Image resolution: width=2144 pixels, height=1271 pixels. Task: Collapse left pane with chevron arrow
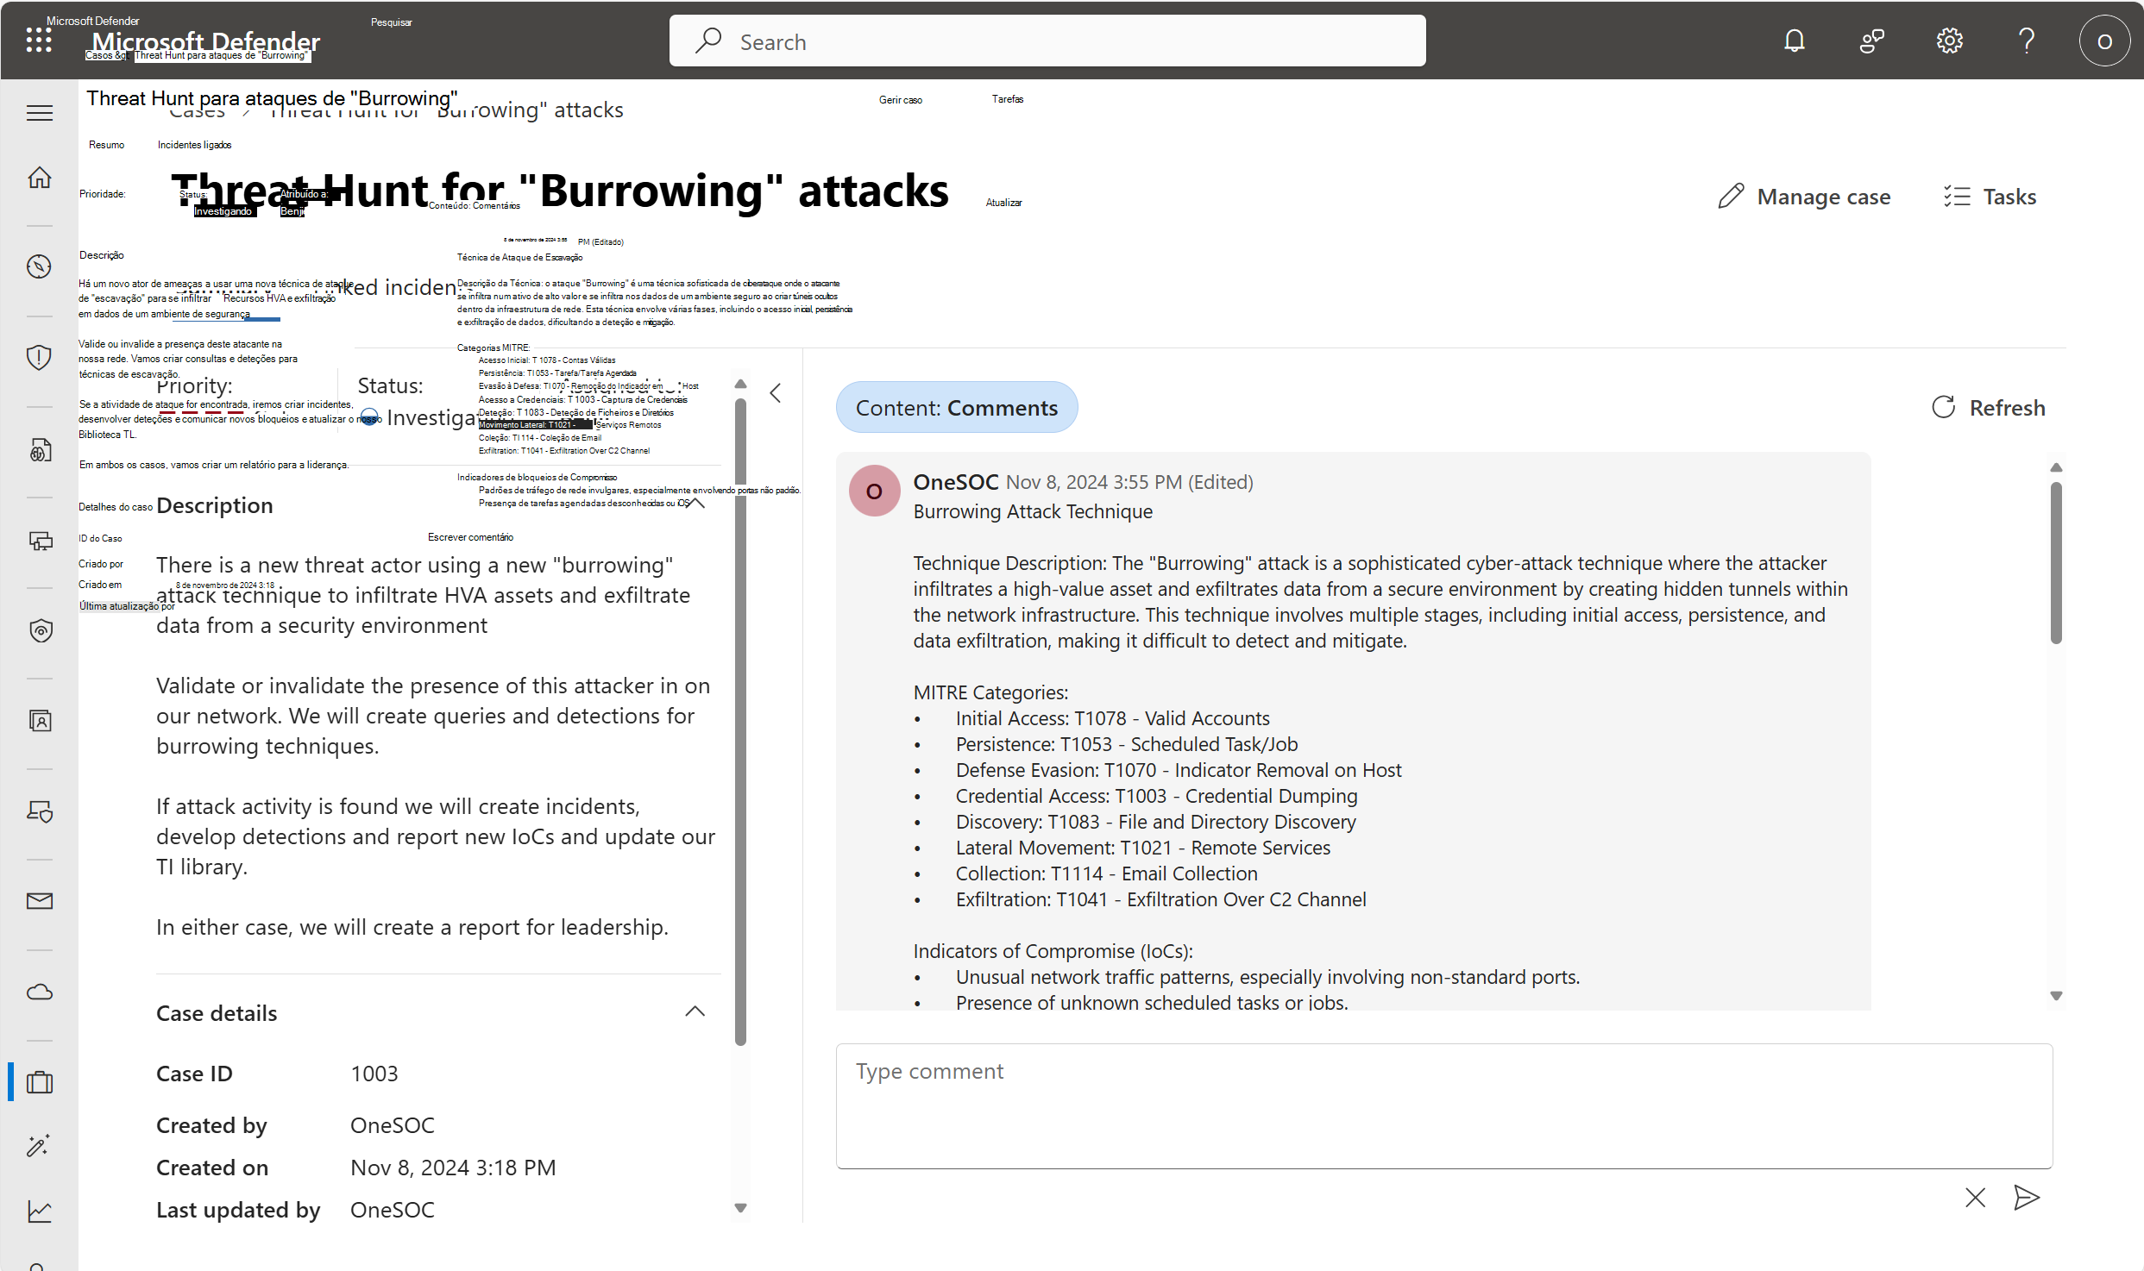click(776, 393)
